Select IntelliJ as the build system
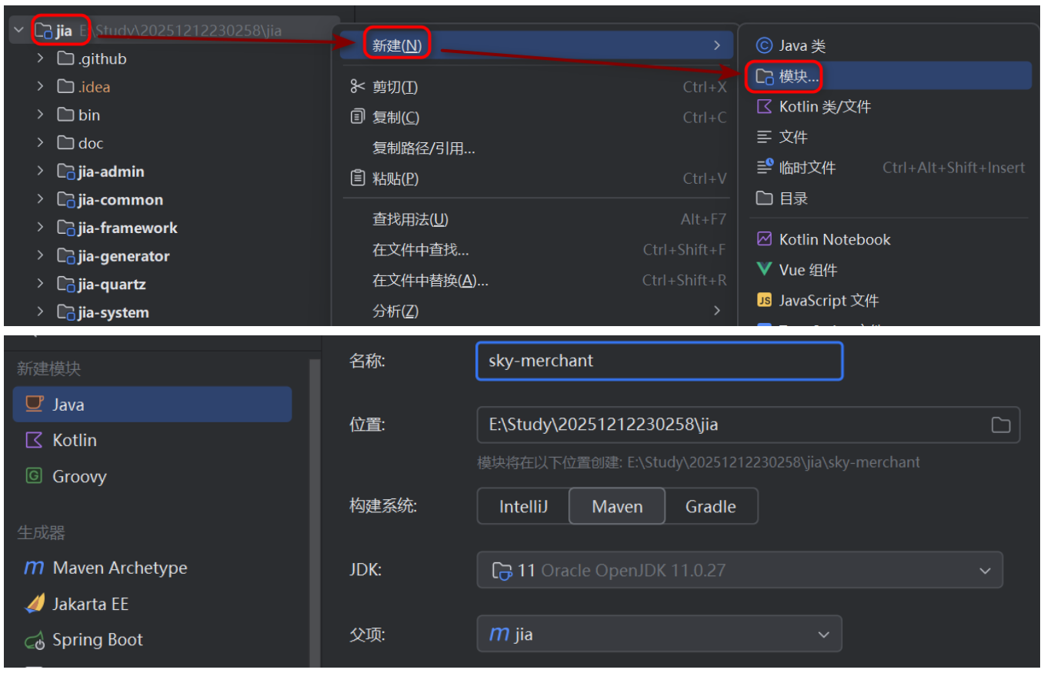The image size is (1044, 673). coord(523,506)
